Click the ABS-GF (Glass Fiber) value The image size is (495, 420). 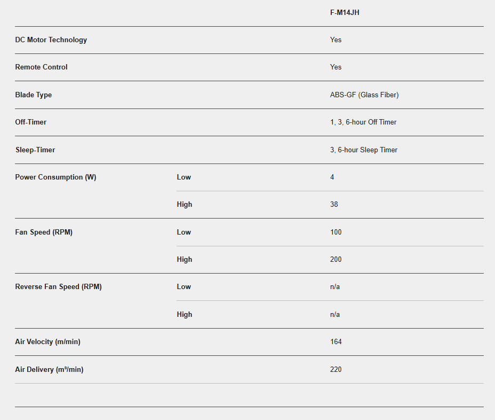coord(364,95)
